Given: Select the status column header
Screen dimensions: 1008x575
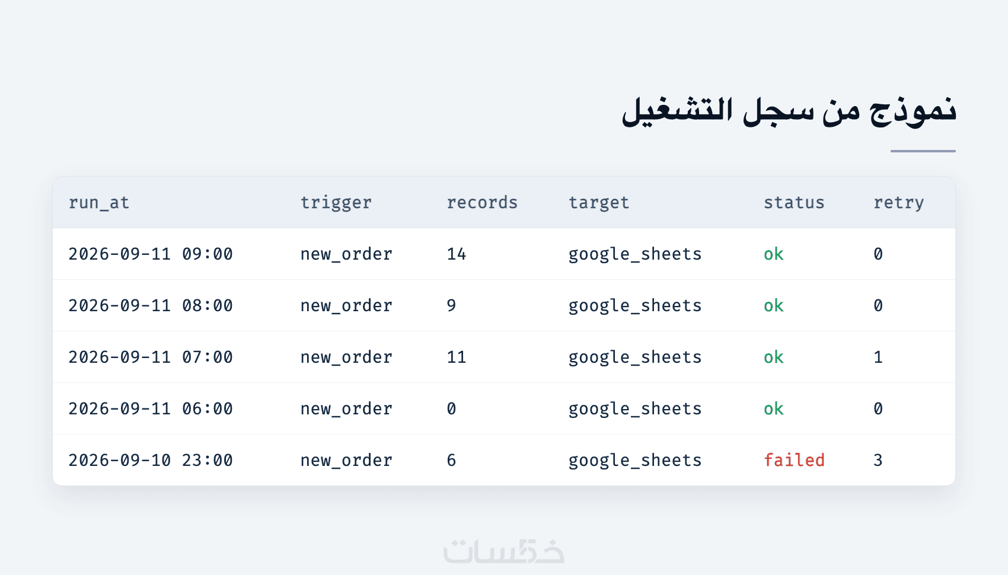Looking at the screenshot, I should click(794, 203).
